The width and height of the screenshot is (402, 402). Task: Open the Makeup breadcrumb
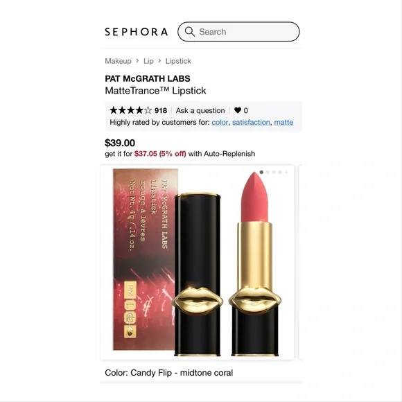[118, 61]
